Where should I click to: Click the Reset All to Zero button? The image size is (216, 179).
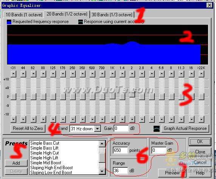click(28, 128)
